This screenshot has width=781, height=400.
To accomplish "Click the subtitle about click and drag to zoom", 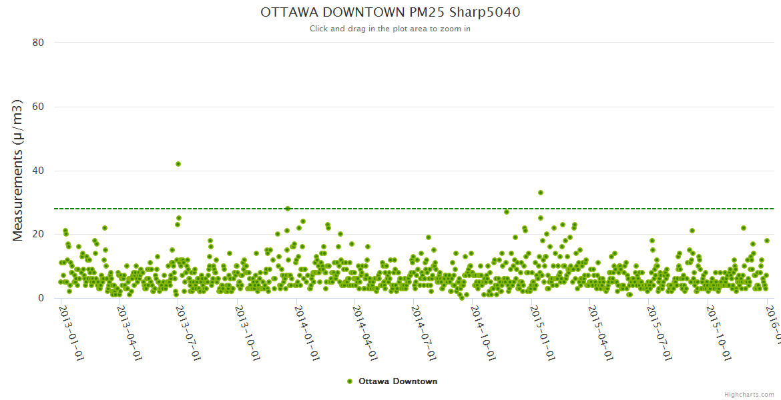I will coord(390,29).
